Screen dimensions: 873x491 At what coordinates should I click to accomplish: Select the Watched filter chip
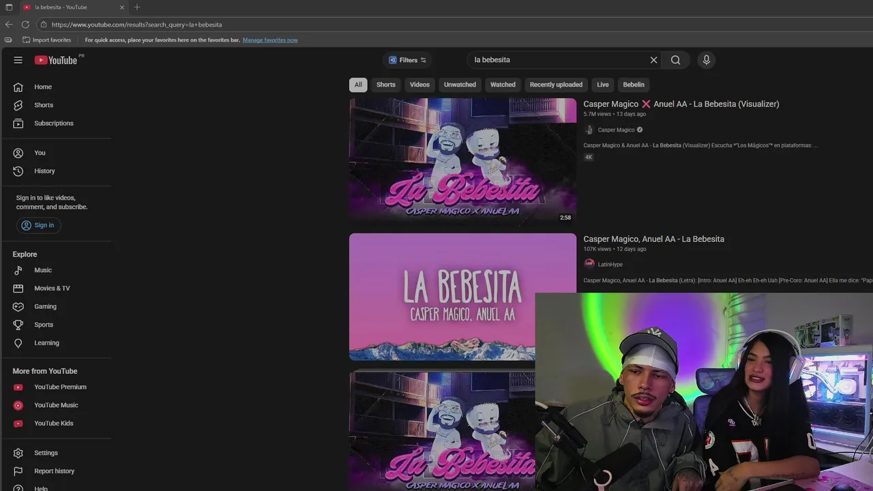pos(503,85)
